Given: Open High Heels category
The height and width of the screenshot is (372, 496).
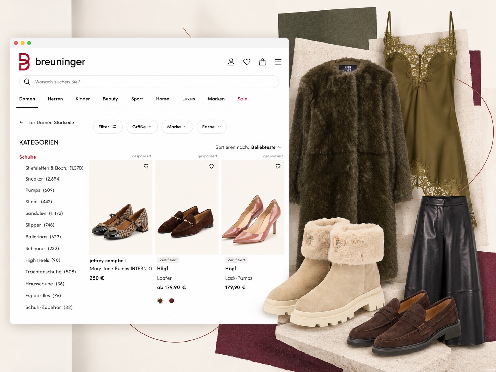Looking at the screenshot, I should tap(42, 260).
